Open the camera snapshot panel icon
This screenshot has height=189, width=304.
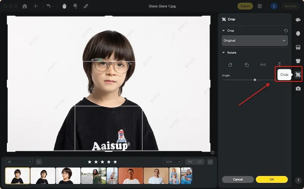pyautogui.click(x=298, y=89)
